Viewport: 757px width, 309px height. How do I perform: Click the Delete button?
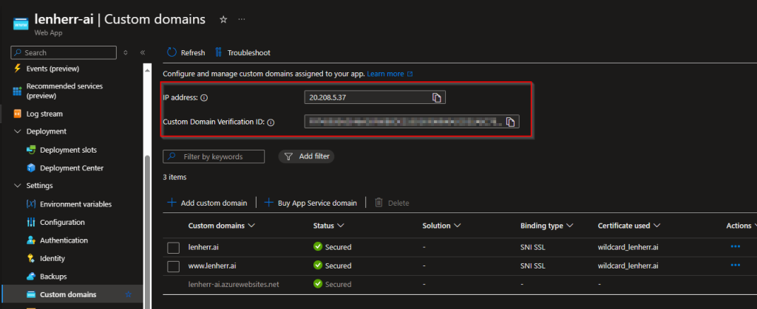393,203
